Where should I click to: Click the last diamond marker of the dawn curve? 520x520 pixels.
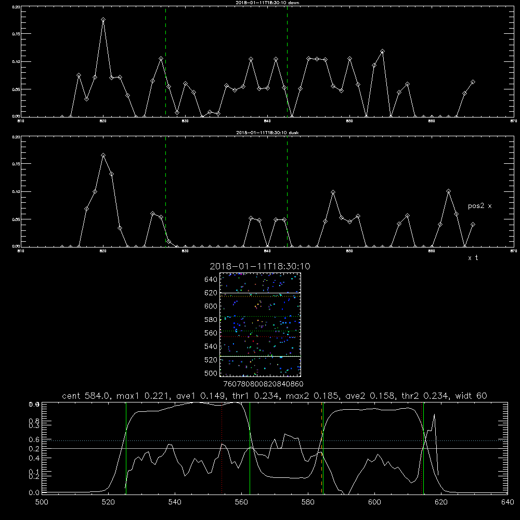pos(473,82)
